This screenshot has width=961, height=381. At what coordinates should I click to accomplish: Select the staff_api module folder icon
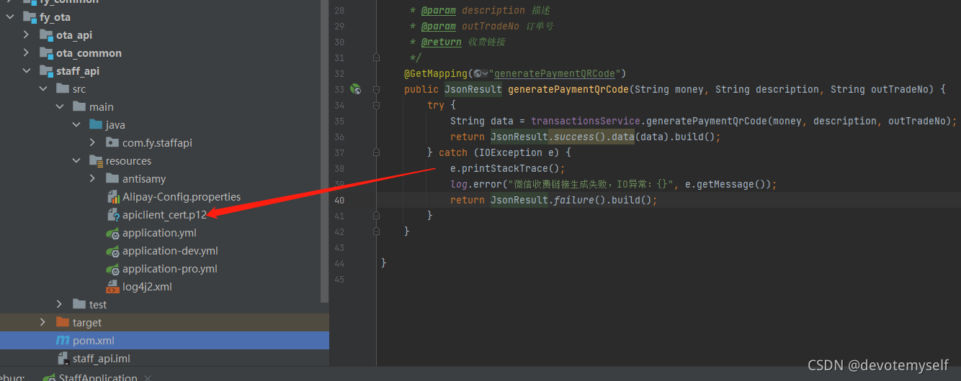point(46,71)
